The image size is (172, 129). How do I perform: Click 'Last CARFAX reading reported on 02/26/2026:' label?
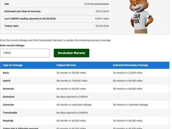(30, 19)
